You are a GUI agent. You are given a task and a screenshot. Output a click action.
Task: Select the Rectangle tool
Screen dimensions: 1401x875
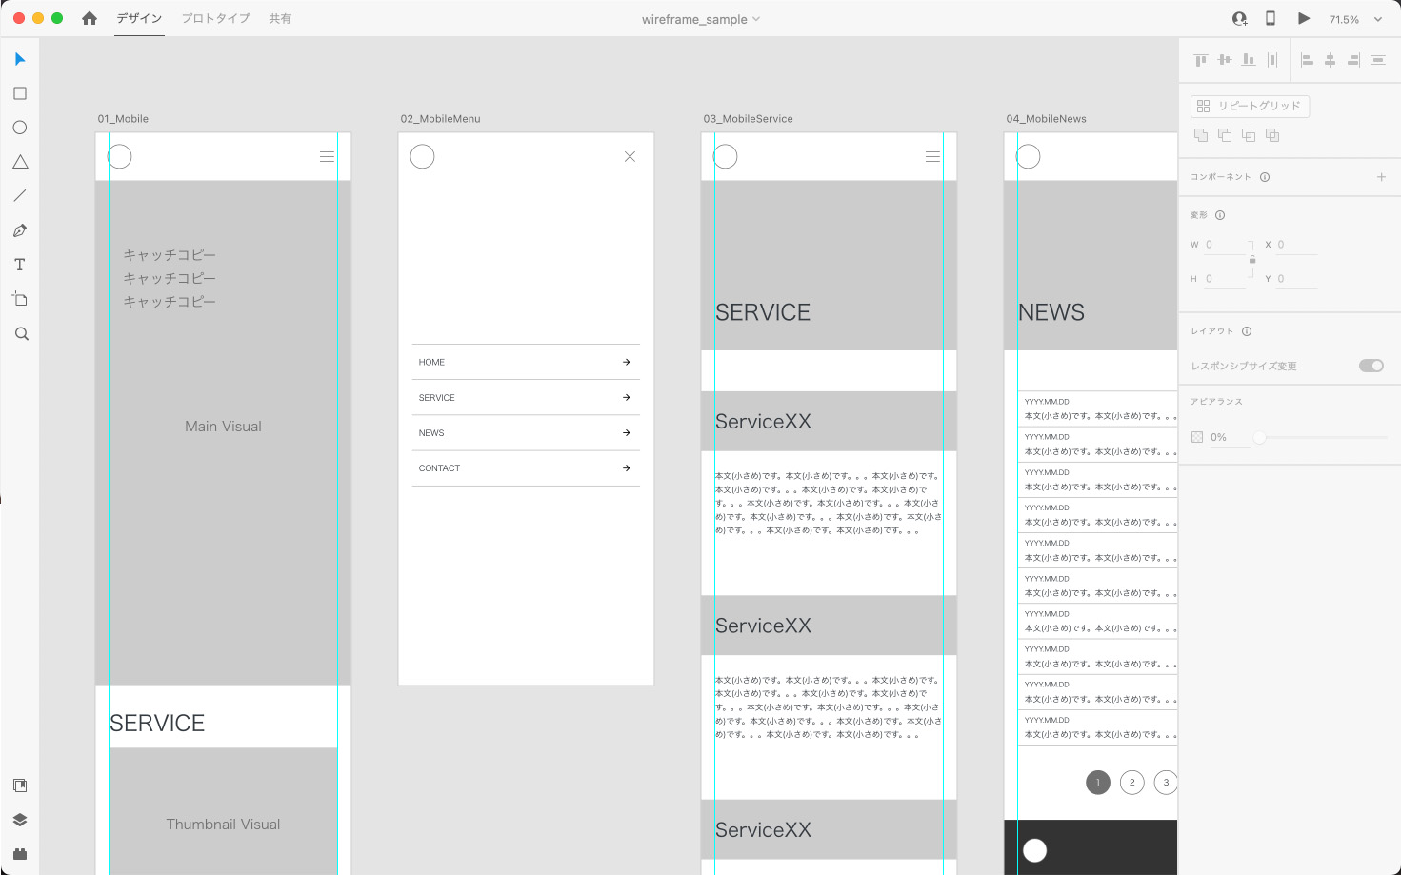click(20, 93)
